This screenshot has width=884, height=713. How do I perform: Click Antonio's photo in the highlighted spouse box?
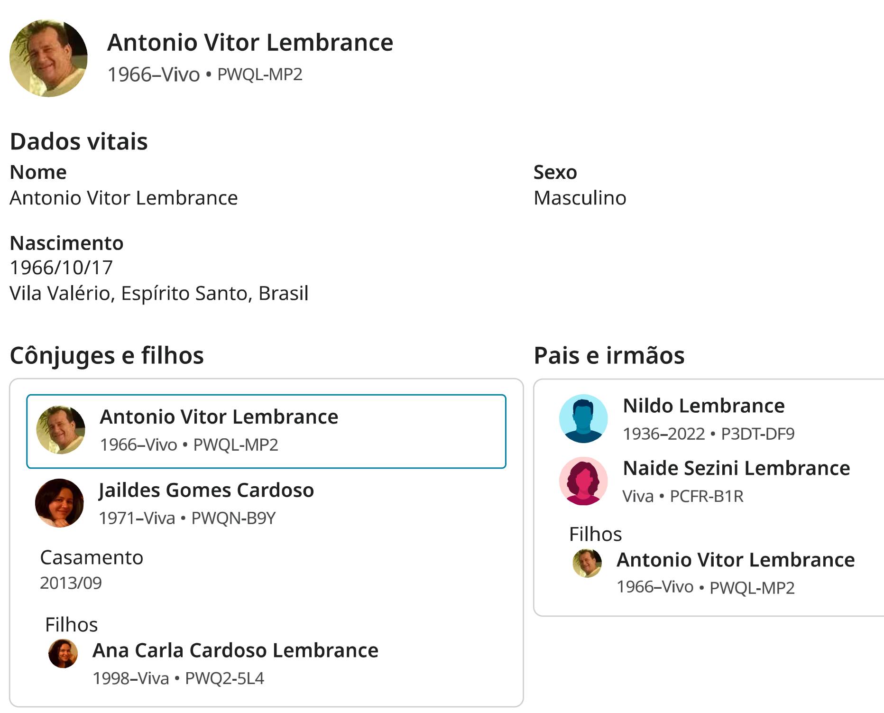(x=61, y=430)
